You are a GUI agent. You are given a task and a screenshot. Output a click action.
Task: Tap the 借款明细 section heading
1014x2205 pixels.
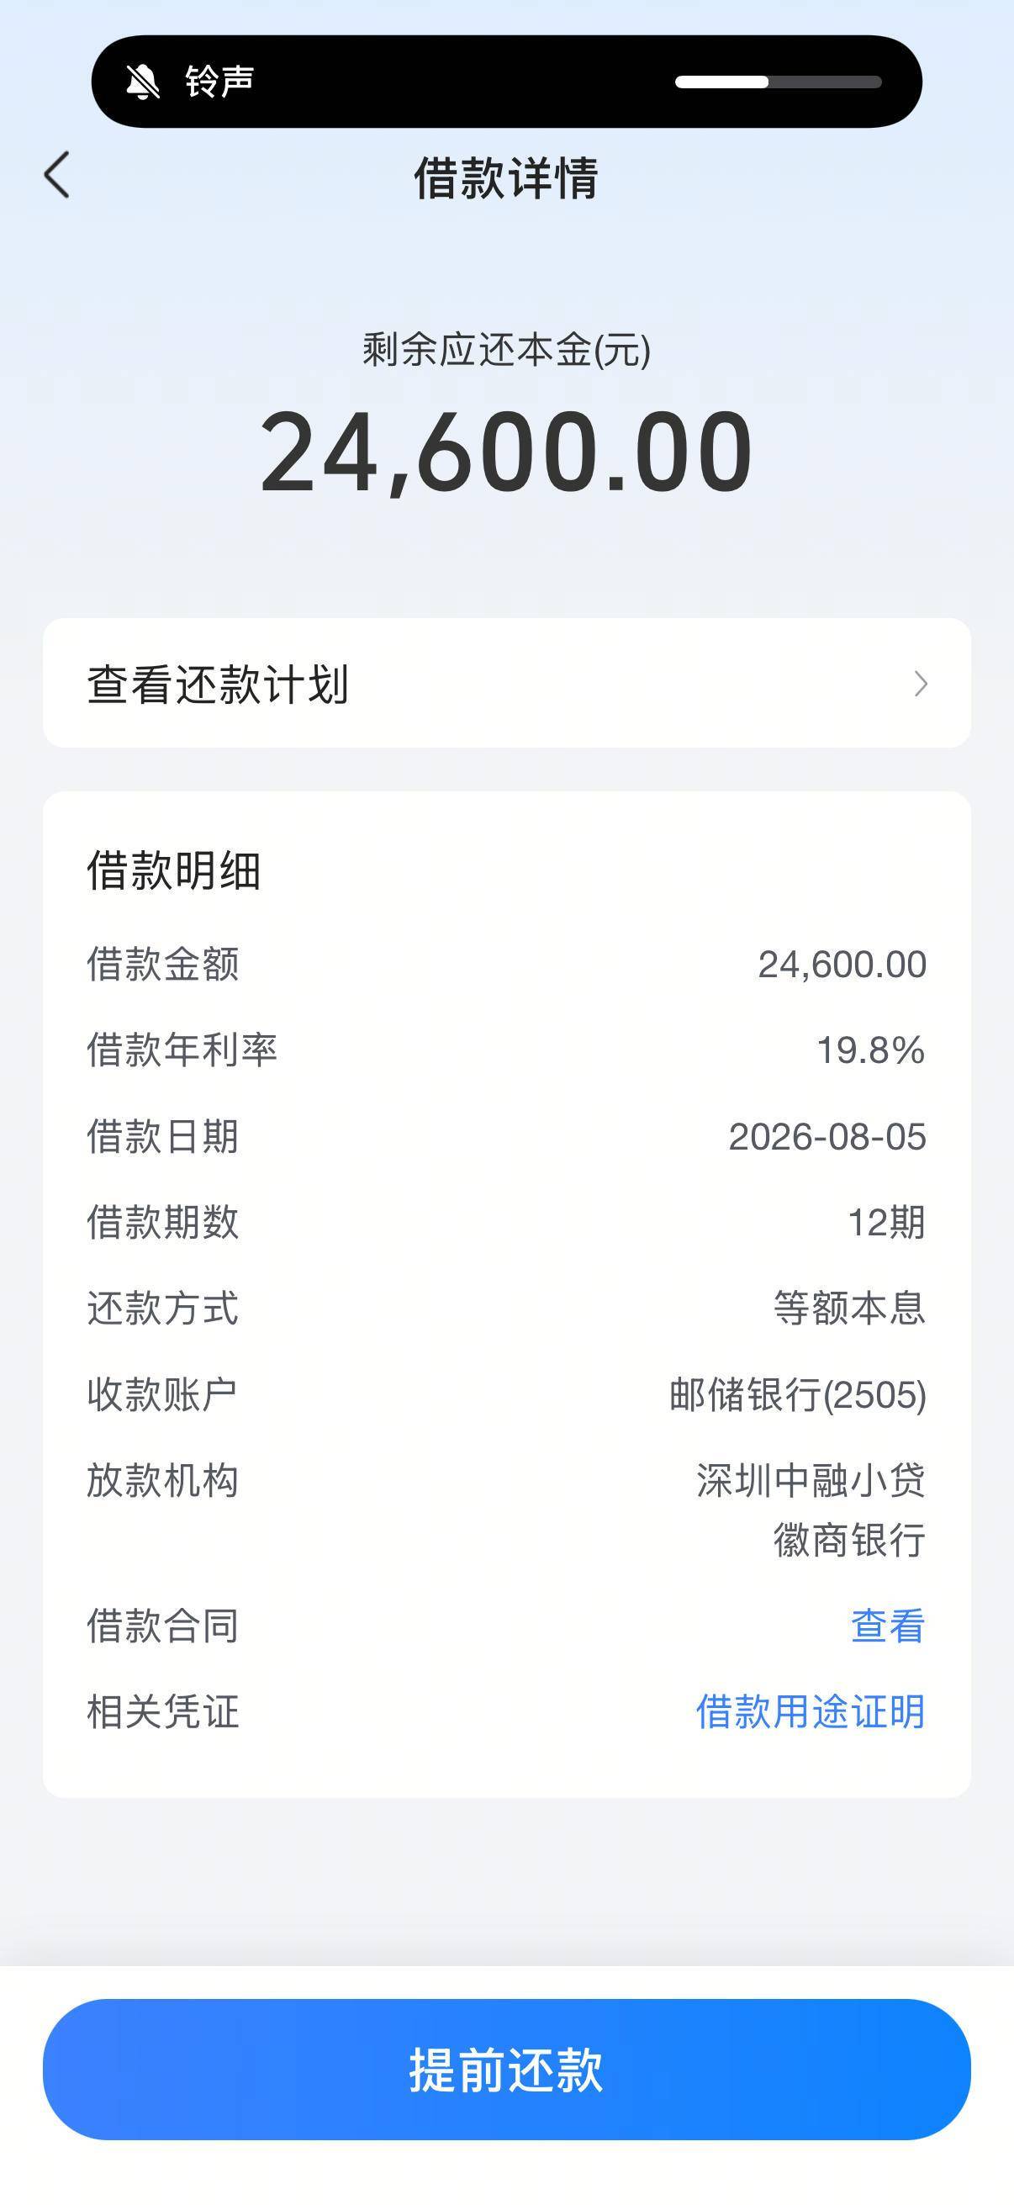click(174, 870)
